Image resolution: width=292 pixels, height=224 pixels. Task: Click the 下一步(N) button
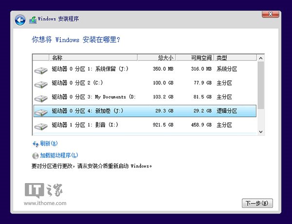point(257,203)
